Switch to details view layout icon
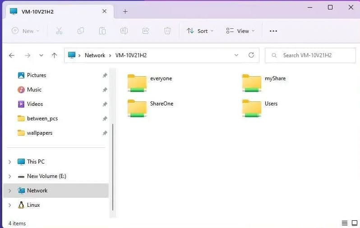Viewport: 360px width, 228px height. tap(345, 223)
